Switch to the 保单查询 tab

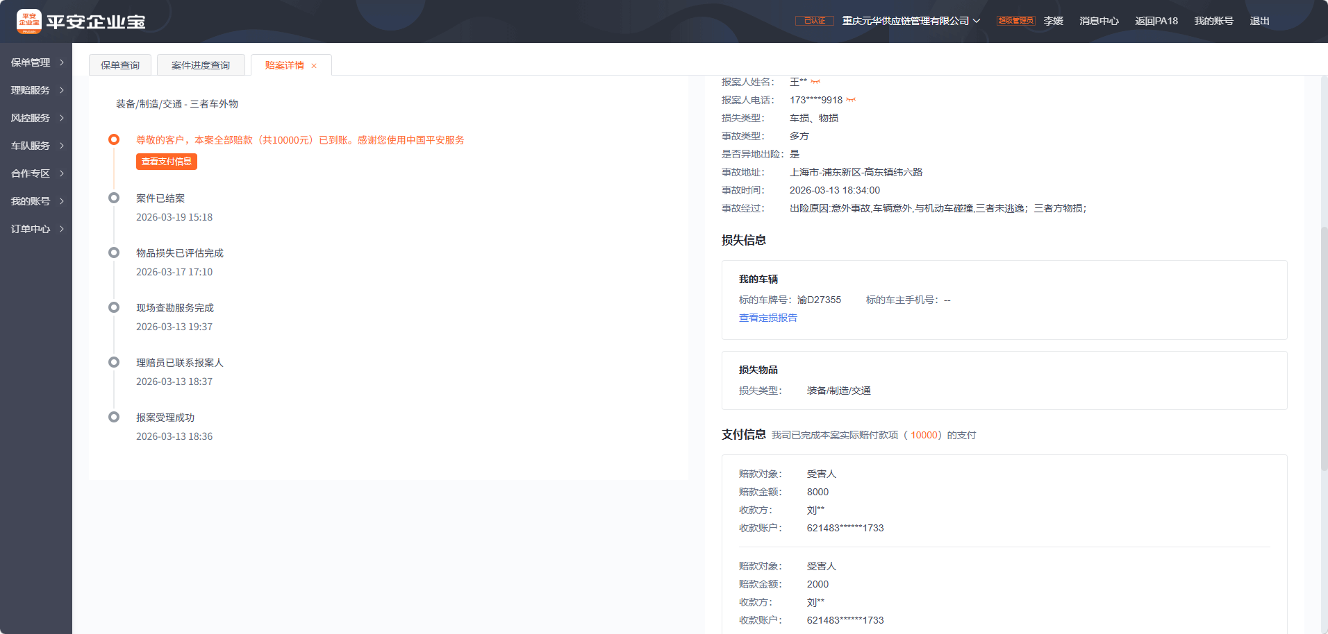(120, 65)
